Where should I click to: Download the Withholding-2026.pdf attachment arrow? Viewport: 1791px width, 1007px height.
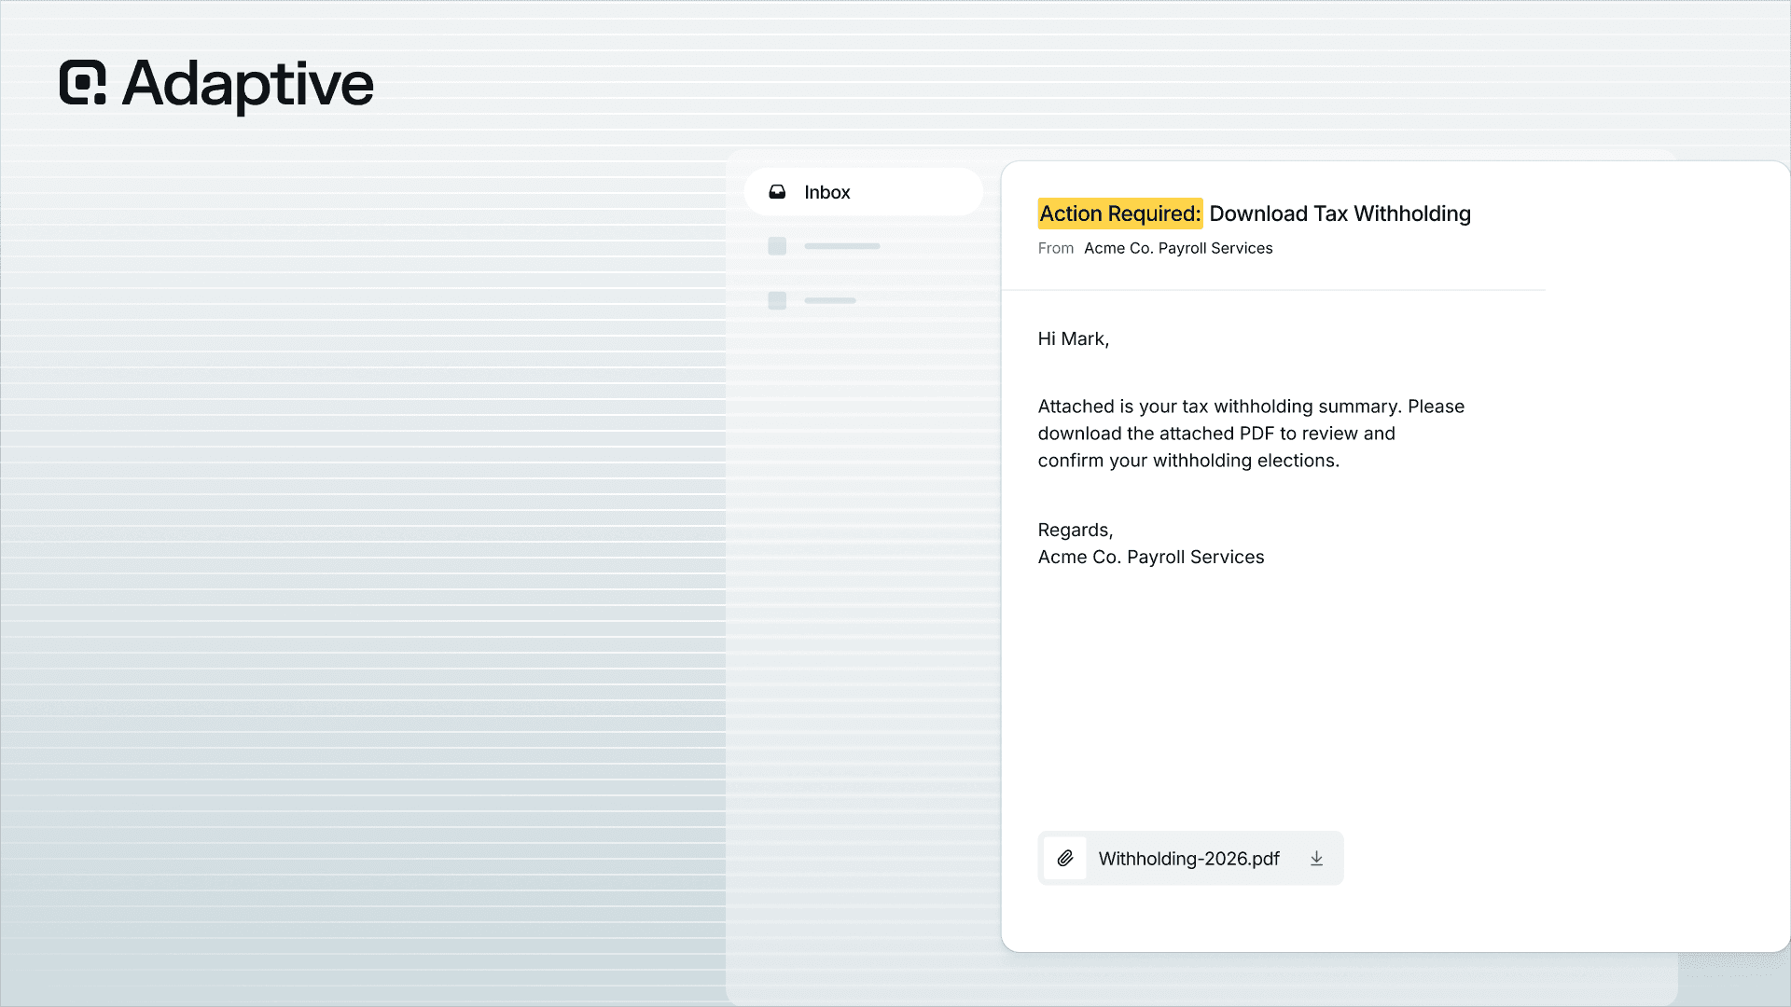(1316, 859)
